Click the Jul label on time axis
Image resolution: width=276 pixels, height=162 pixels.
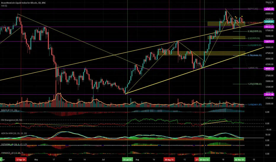[x=103, y=160]
